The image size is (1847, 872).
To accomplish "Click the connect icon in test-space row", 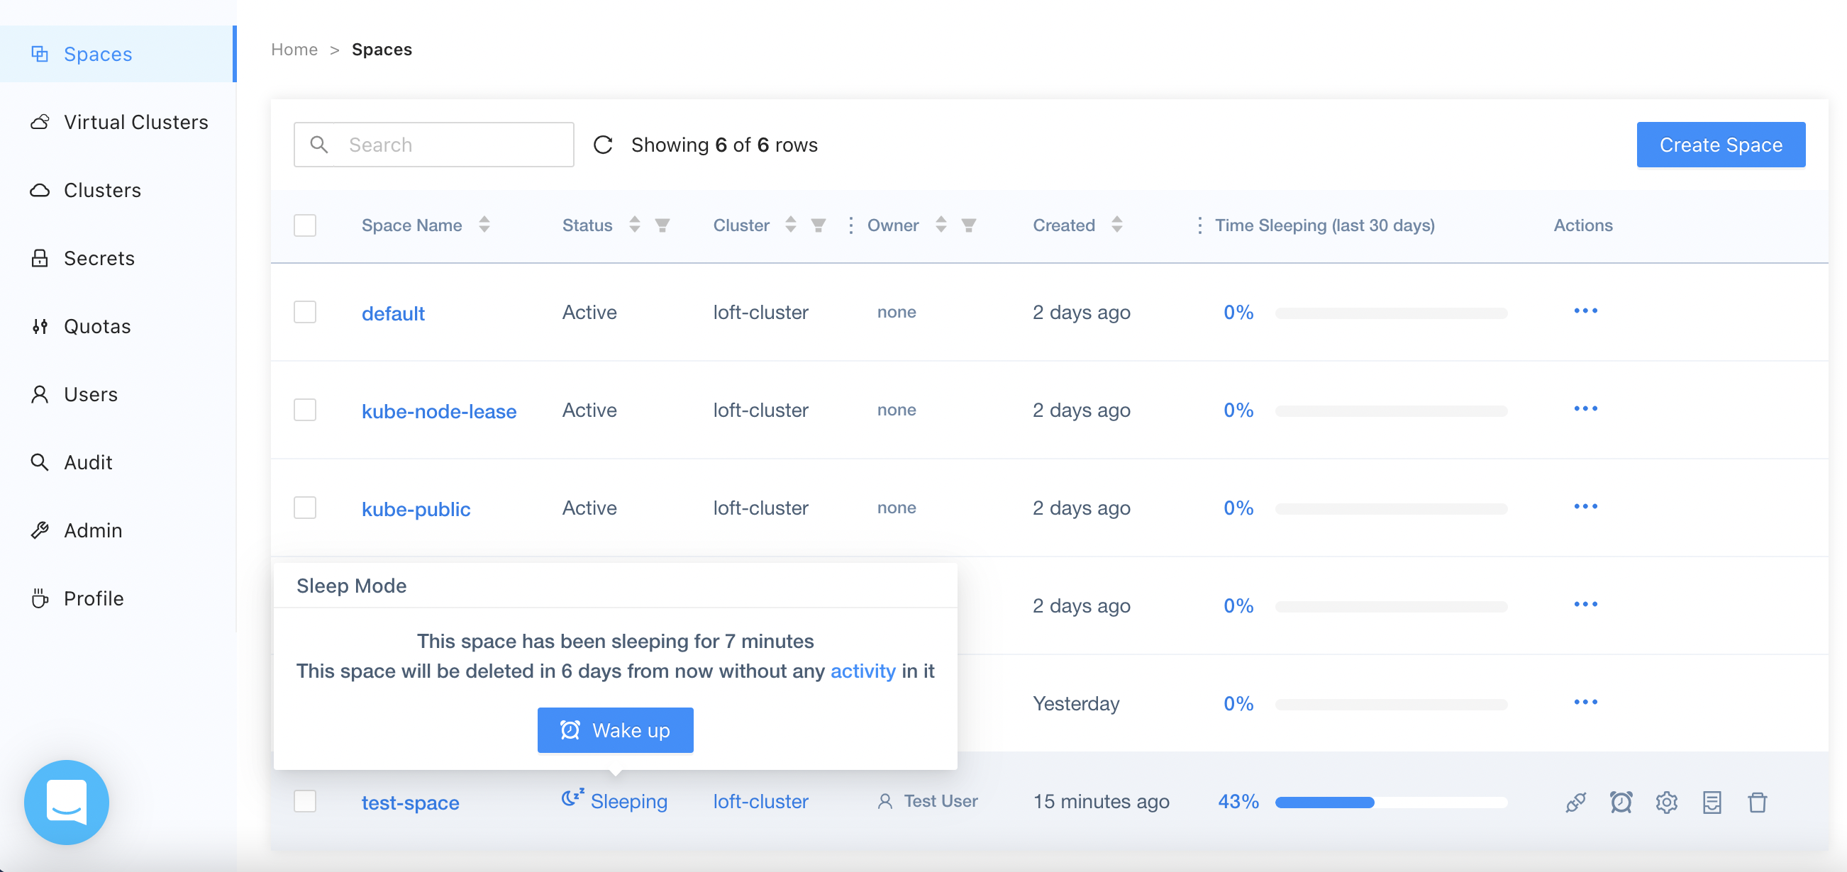I will point(1575,802).
